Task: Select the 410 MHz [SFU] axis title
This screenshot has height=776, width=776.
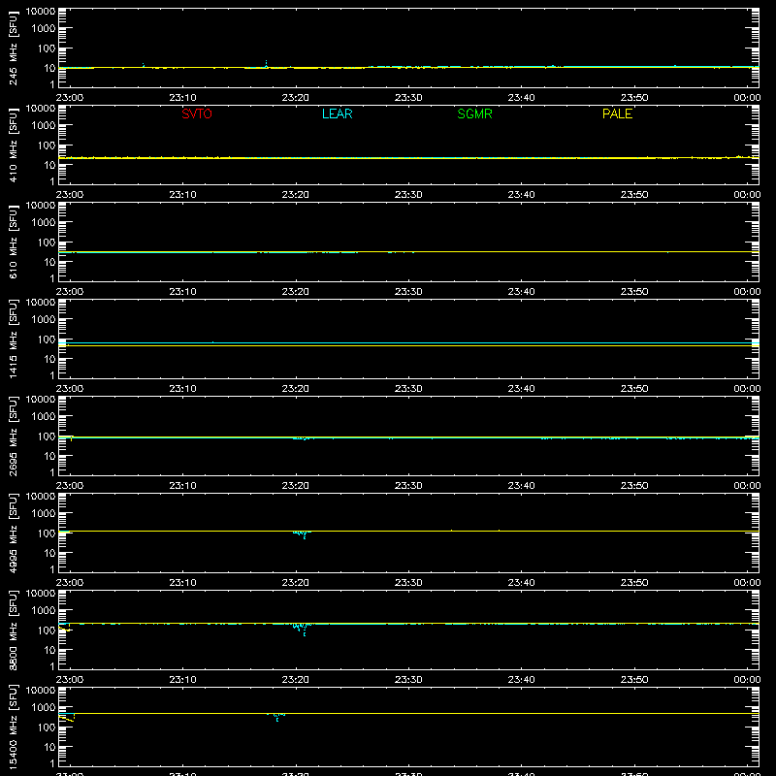Action: (x=13, y=145)
